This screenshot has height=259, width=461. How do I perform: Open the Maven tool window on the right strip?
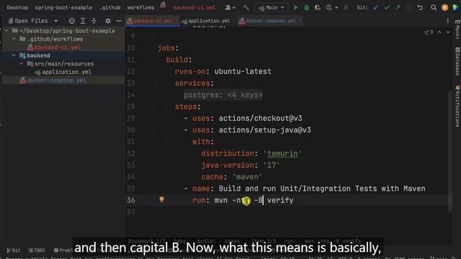pyautogui.click(x=457, y=29)
